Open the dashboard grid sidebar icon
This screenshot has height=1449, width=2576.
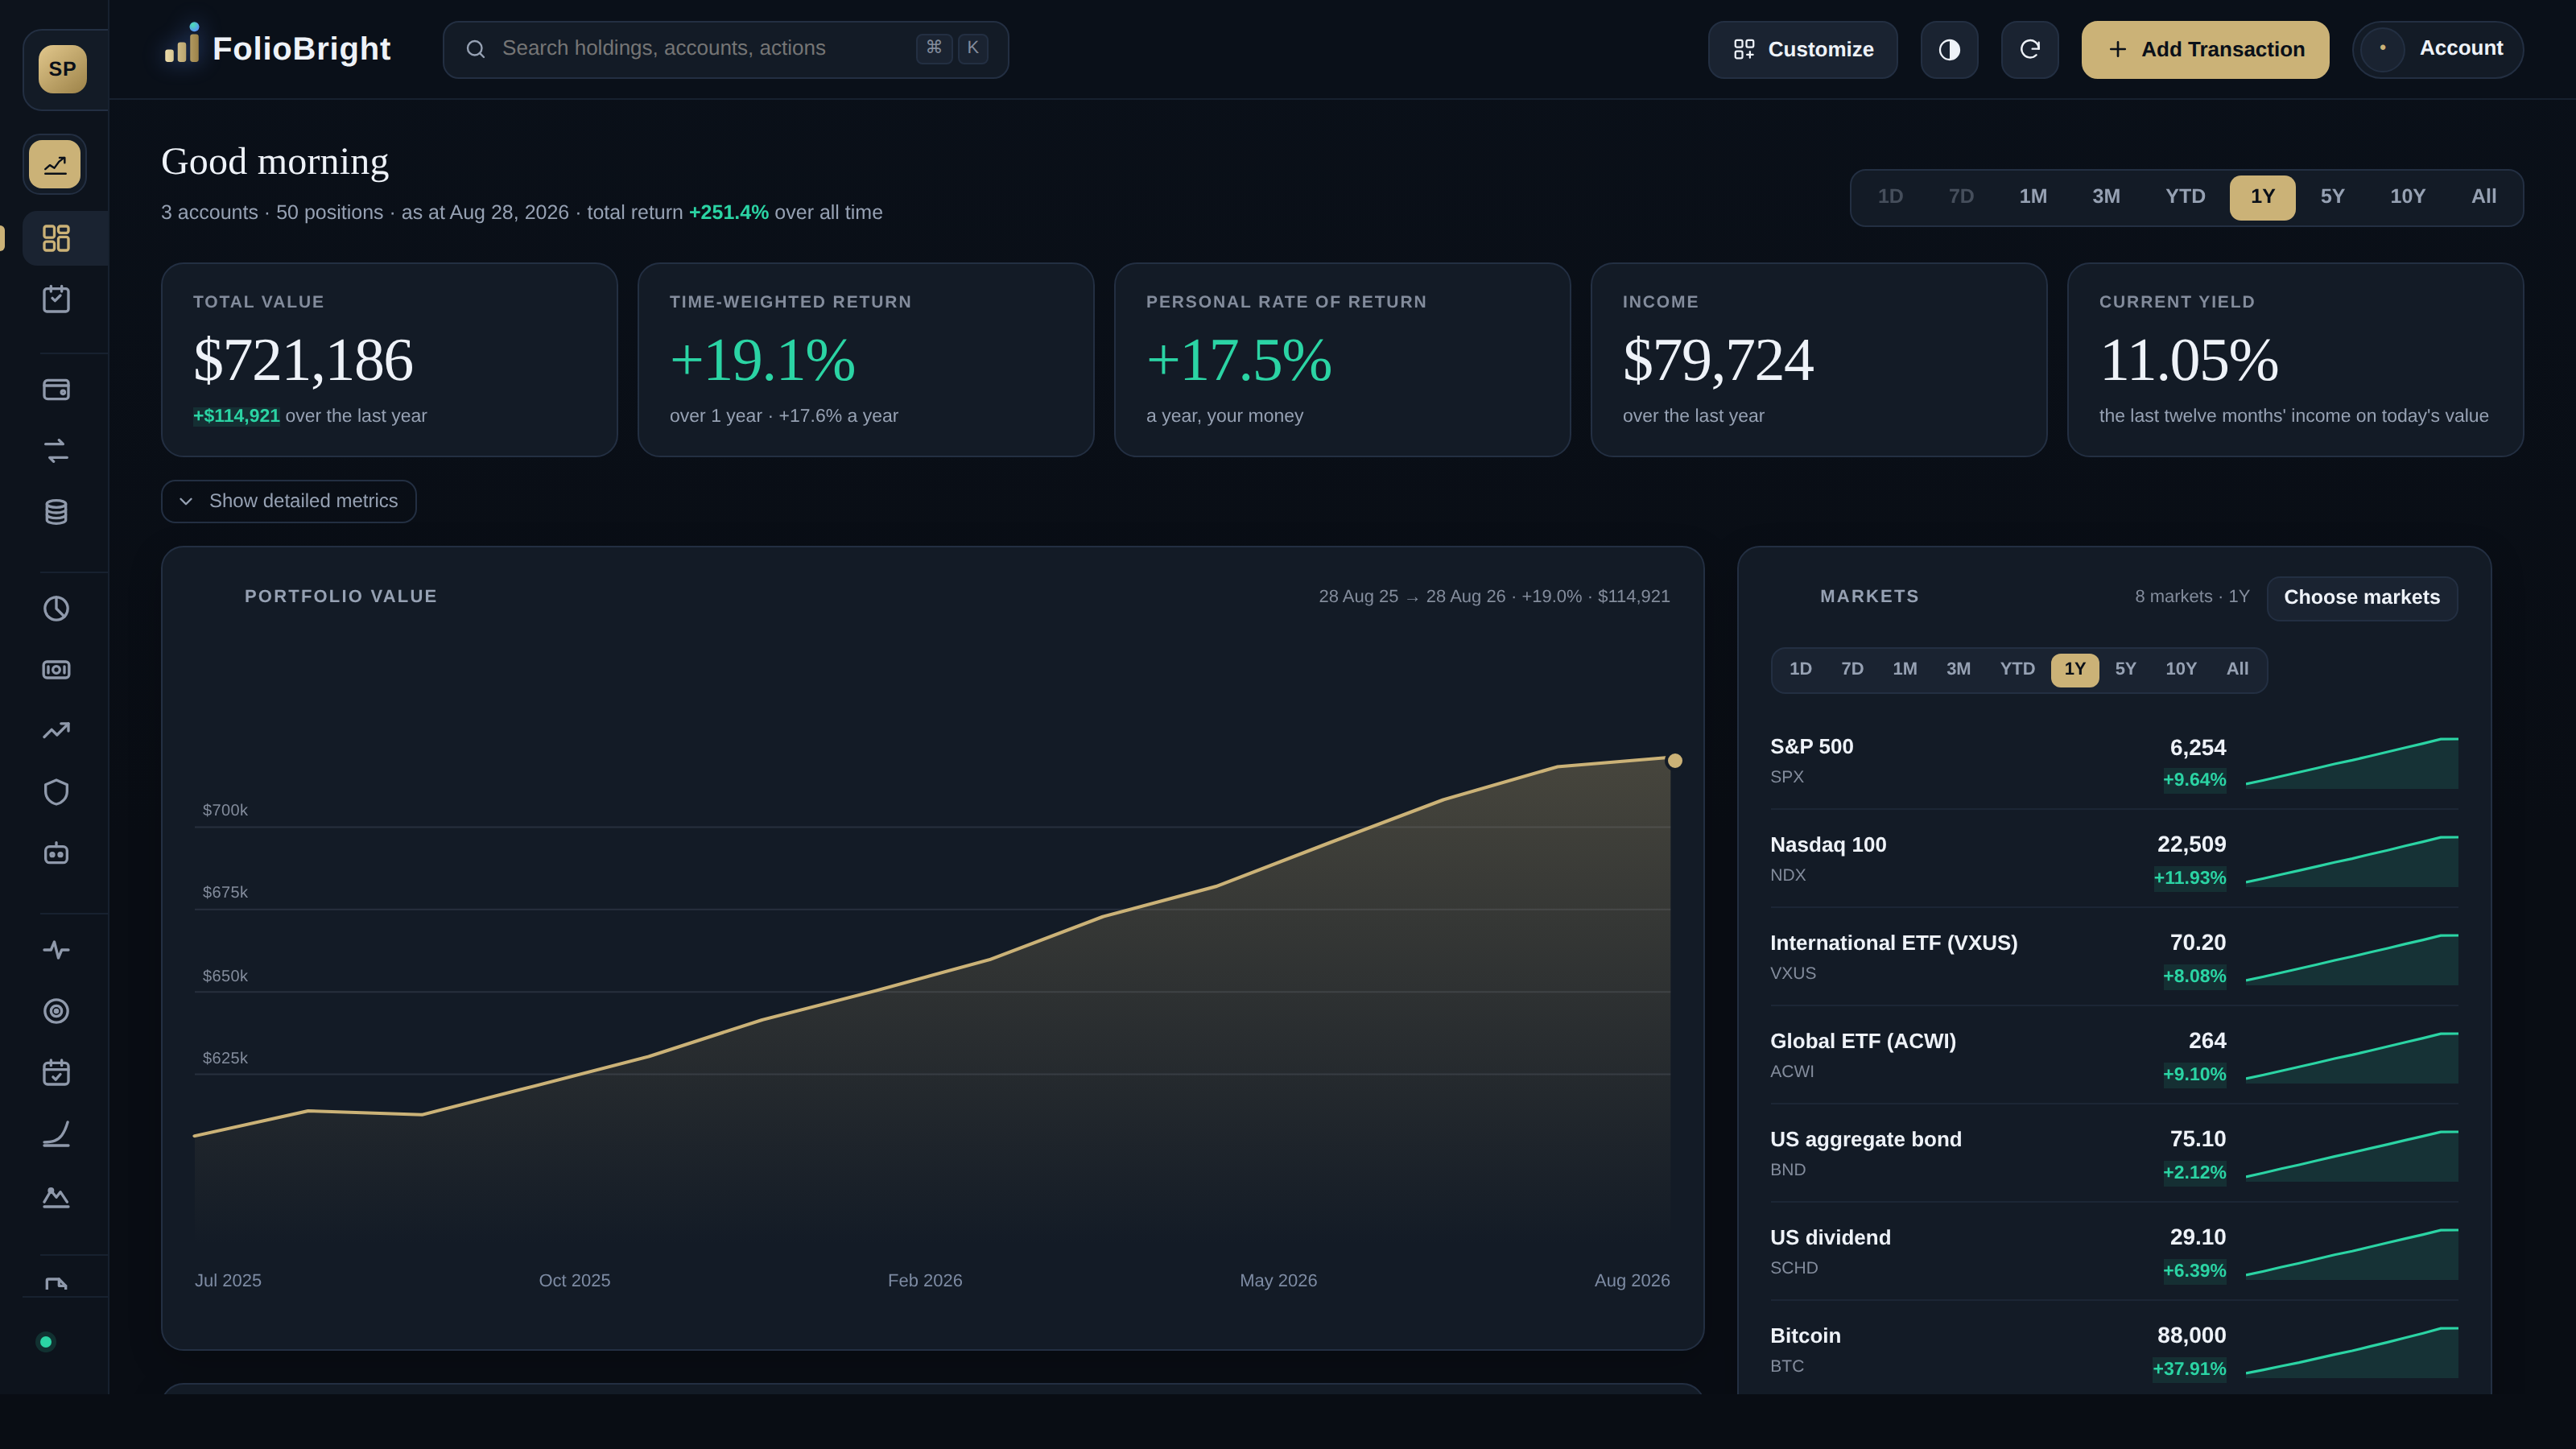[56, 238]
